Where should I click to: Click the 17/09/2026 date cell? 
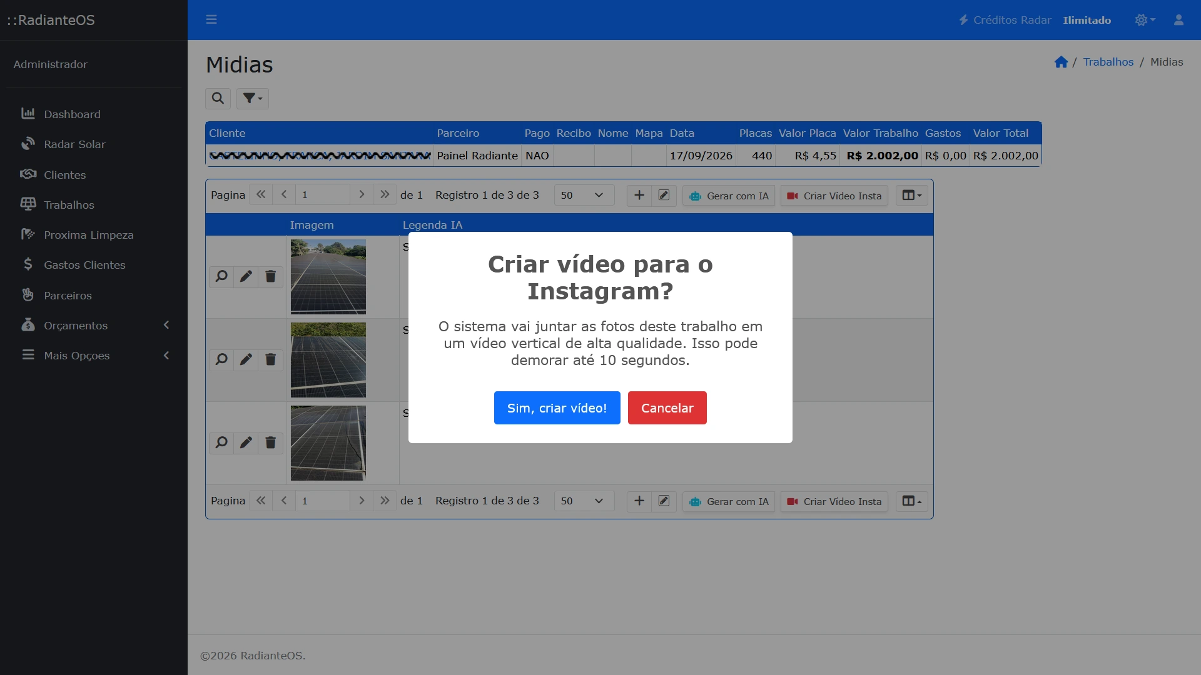tap(701, 156)
